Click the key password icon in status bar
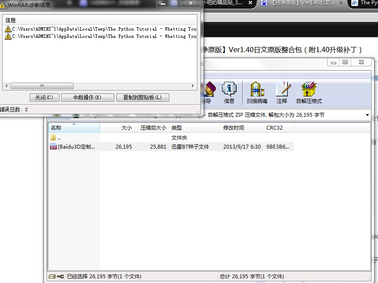Image resolution: width=378 pixels, height=283 pixels. pos(60,277)
